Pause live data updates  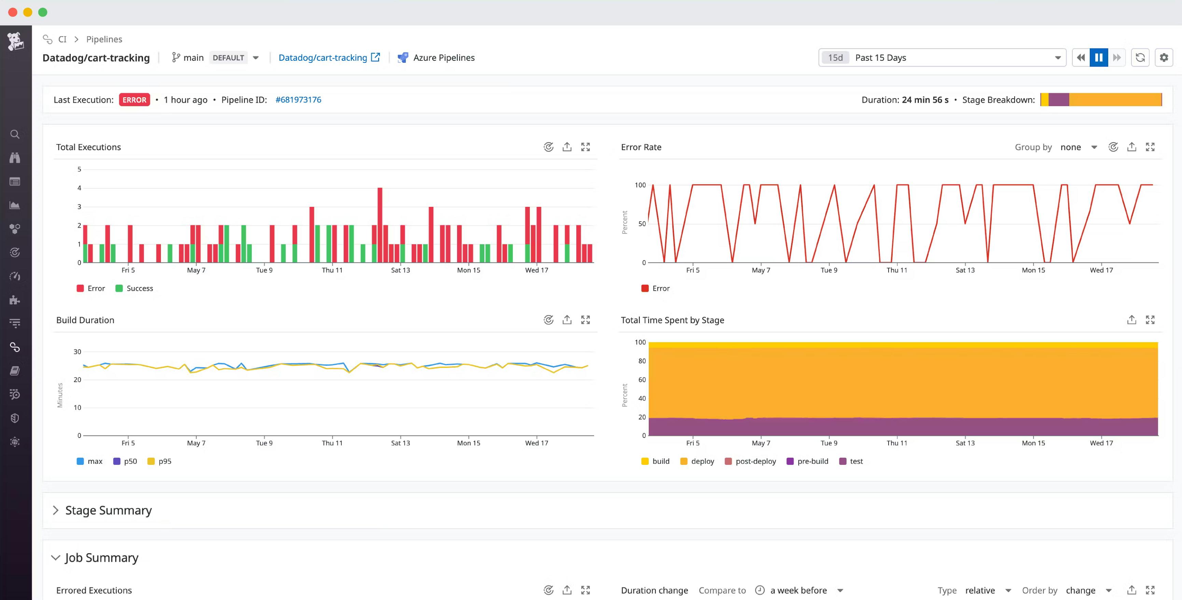1099,57
